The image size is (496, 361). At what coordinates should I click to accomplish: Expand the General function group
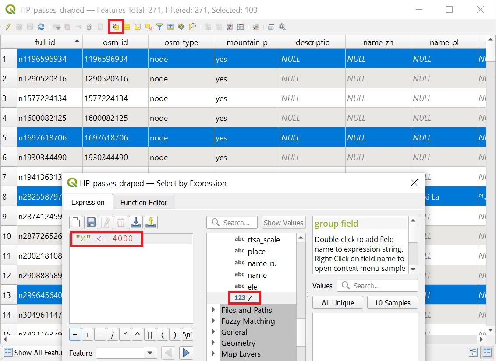tap(213, 332)
